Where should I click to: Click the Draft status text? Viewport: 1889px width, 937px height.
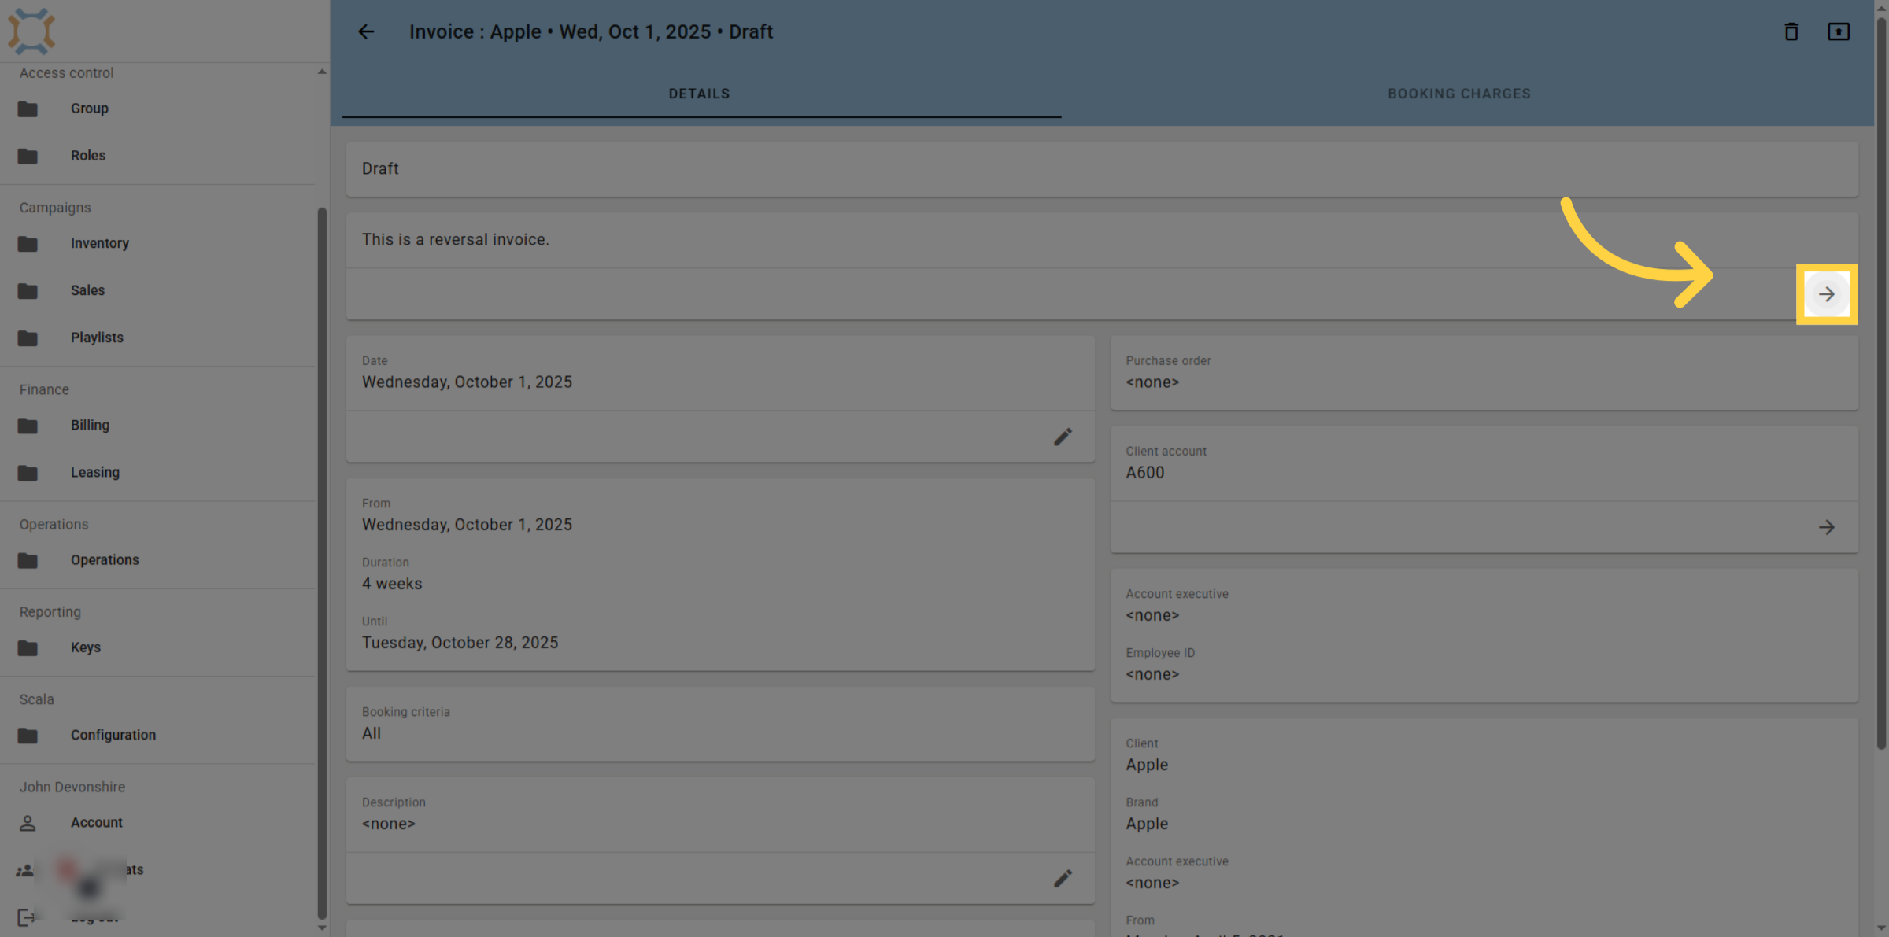(x=380, y=169)
